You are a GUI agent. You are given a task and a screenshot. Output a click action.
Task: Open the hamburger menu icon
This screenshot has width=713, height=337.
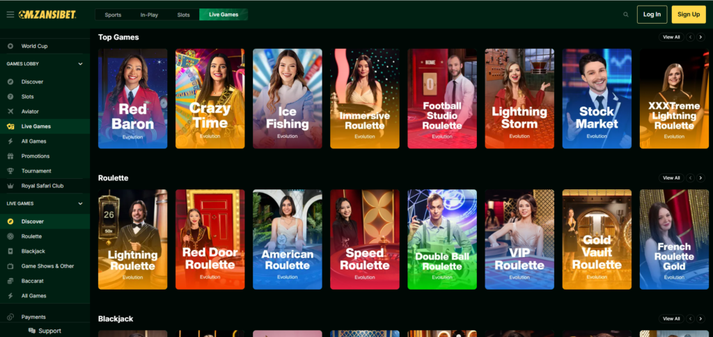(x=10, y=15)
